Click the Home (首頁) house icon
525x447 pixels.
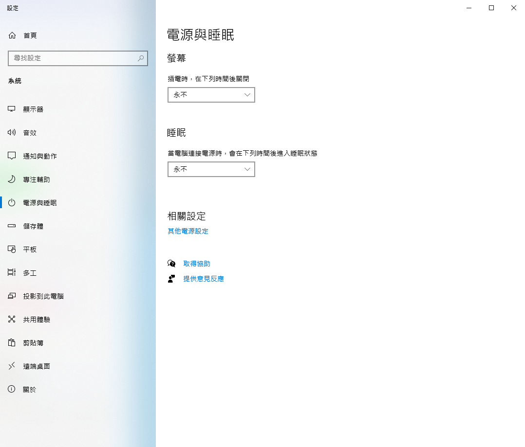point(12,36)
